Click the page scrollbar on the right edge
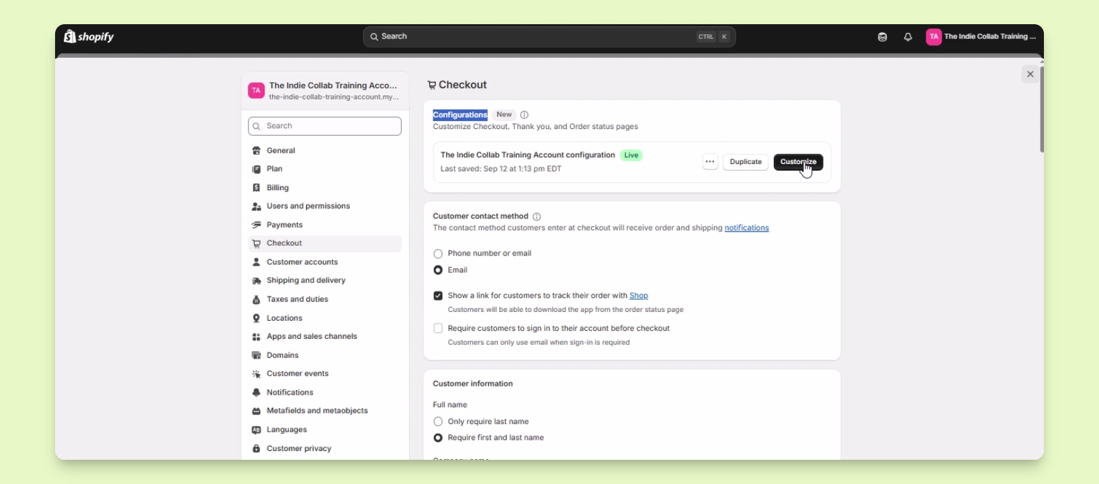 tap(1042, 109)
